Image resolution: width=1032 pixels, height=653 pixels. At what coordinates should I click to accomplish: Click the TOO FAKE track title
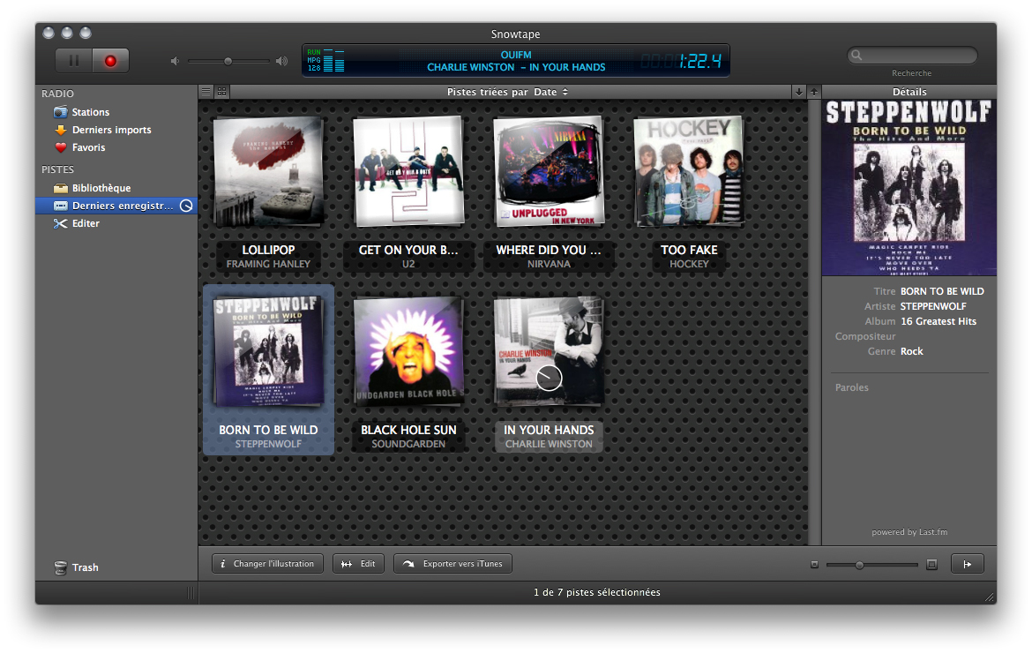tap(689, 250)
